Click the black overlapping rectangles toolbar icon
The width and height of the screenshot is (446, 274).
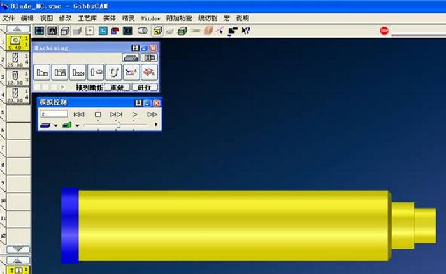[233, 31]
